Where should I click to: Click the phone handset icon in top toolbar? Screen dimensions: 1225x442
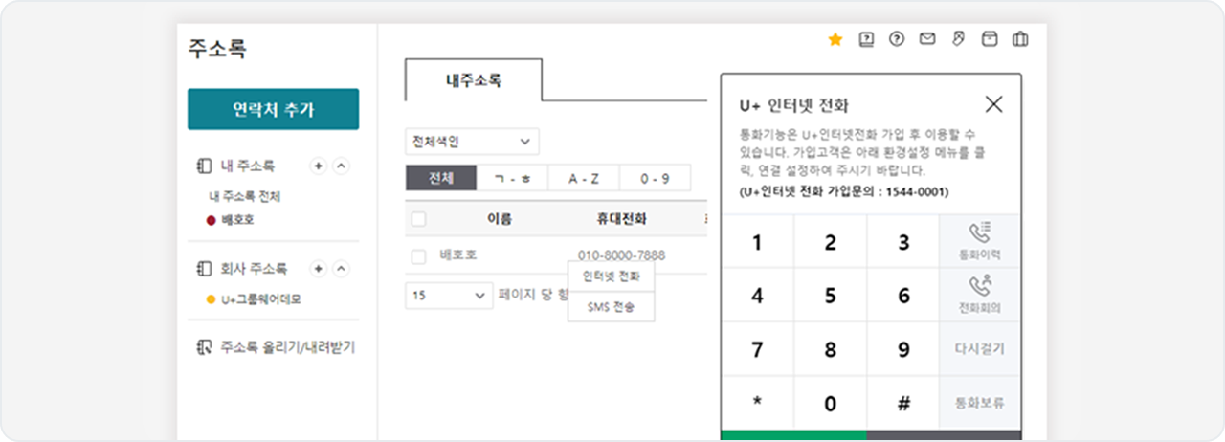point(959,39)
